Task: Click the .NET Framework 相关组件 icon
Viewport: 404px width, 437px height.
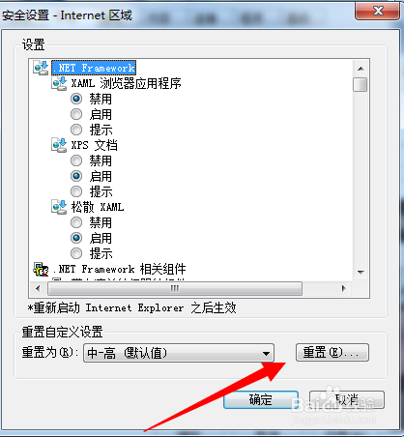Action: pyautogui.click(x=41, y=269)
